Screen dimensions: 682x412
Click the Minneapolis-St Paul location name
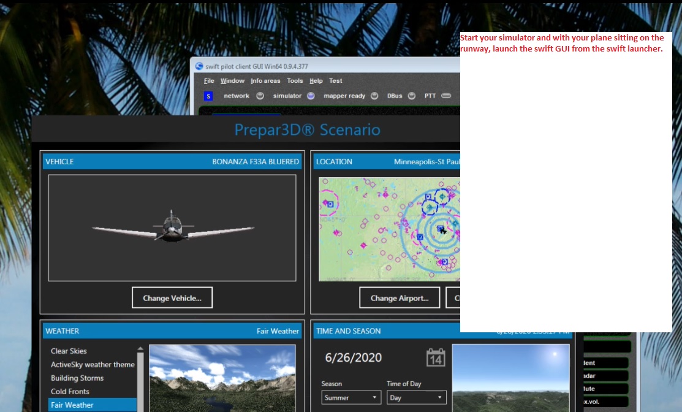pyautogui.click(x=426, y=162)
